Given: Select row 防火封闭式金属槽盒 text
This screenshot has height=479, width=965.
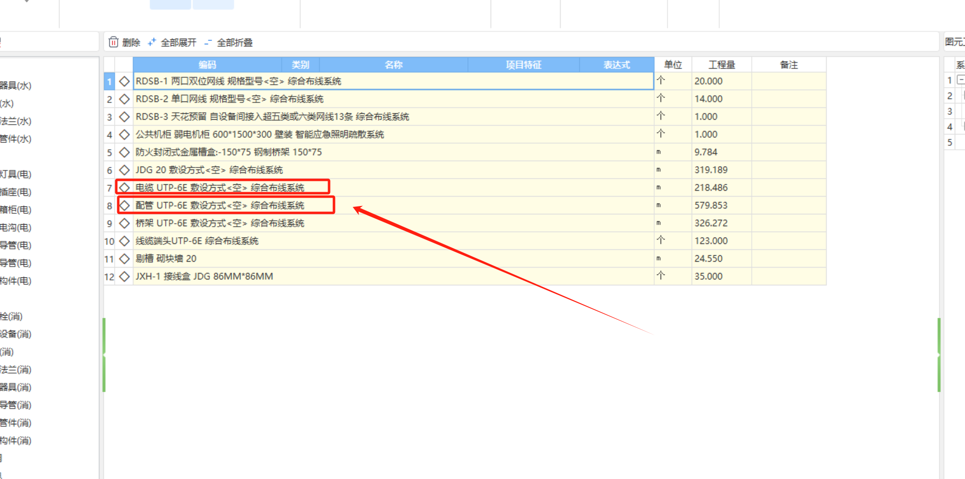Looking at the screenshot, I should tap(229, 152).
